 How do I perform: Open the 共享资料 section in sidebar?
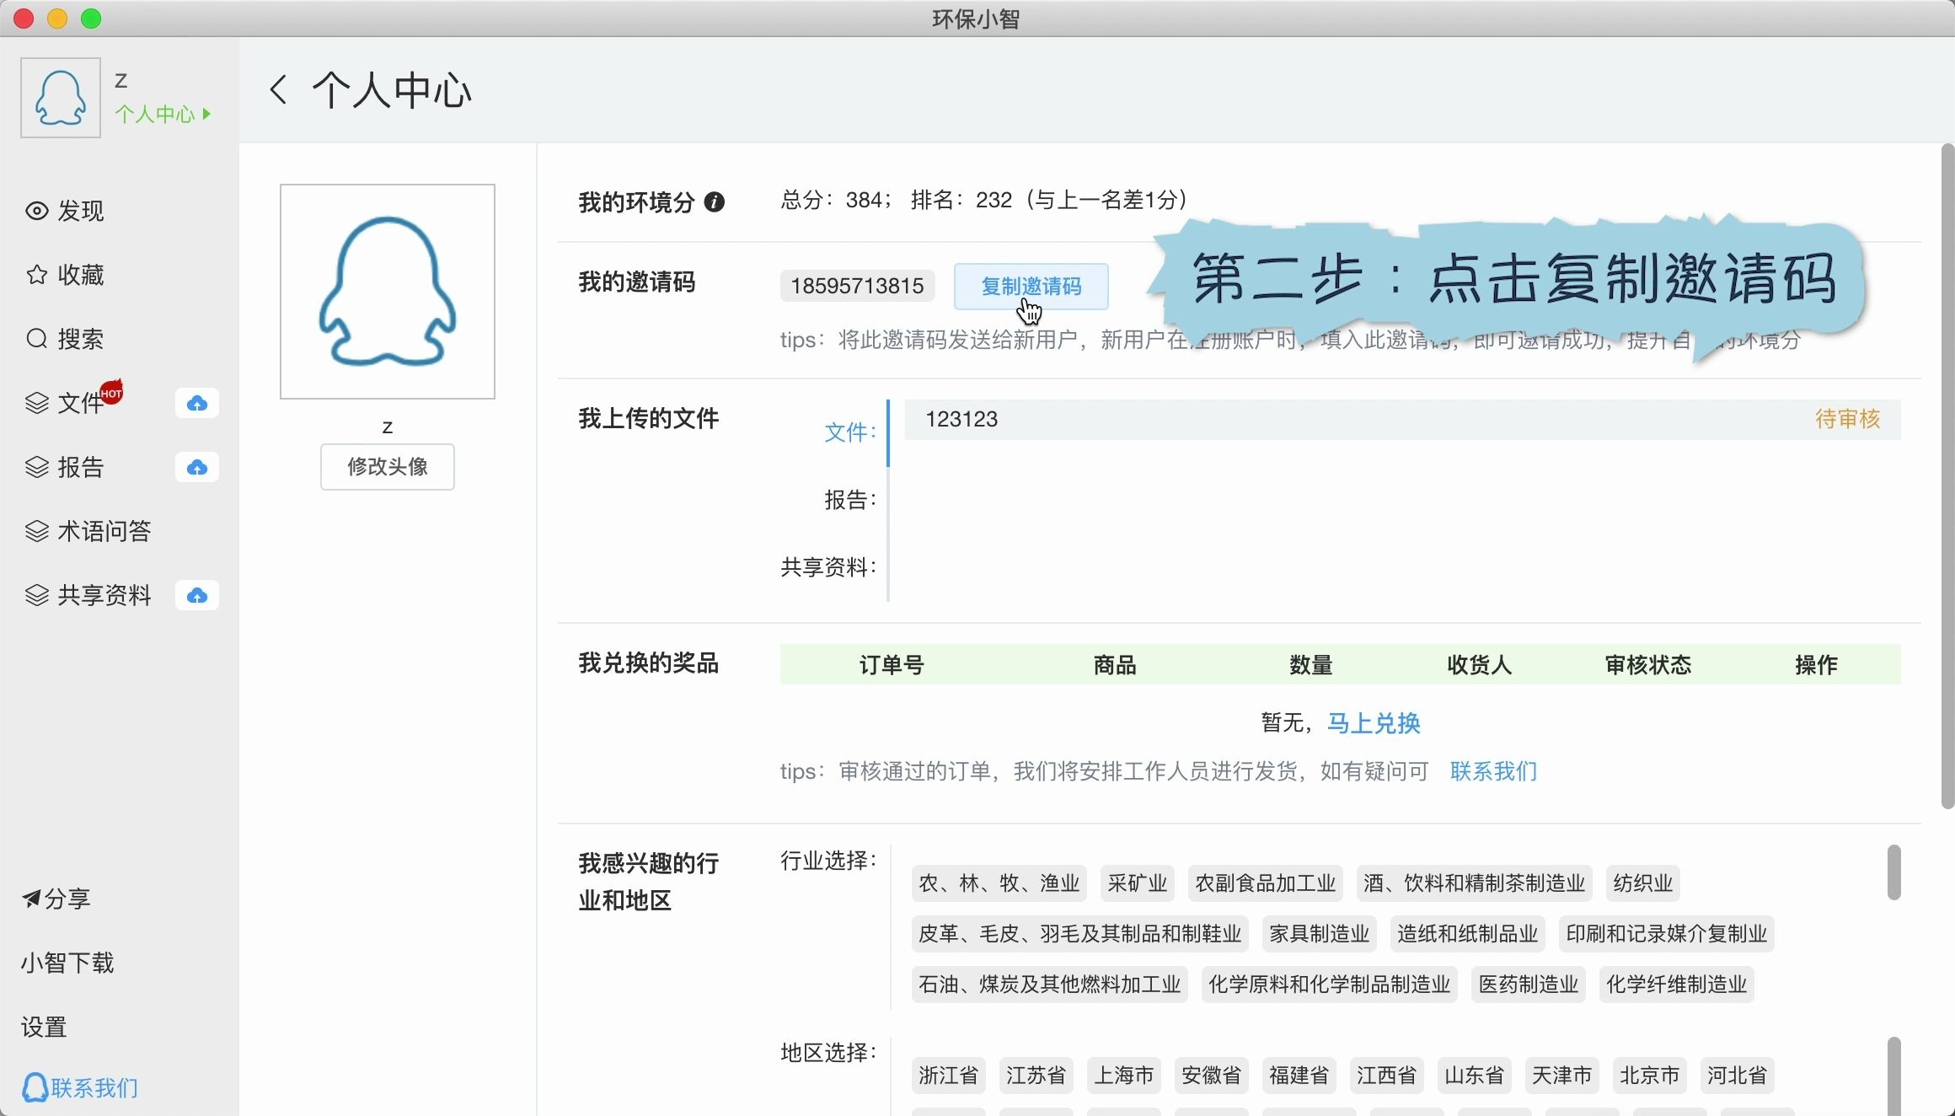coord(104,595)
